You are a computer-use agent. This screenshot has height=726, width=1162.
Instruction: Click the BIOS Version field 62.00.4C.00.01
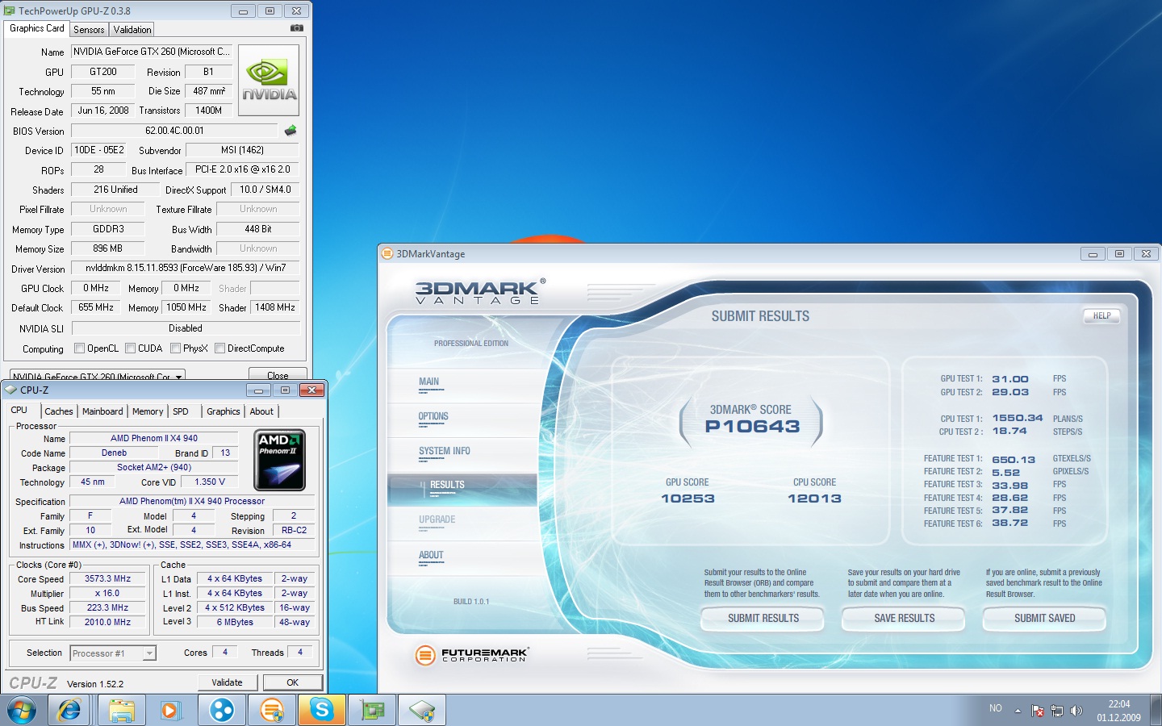(174, 131)
